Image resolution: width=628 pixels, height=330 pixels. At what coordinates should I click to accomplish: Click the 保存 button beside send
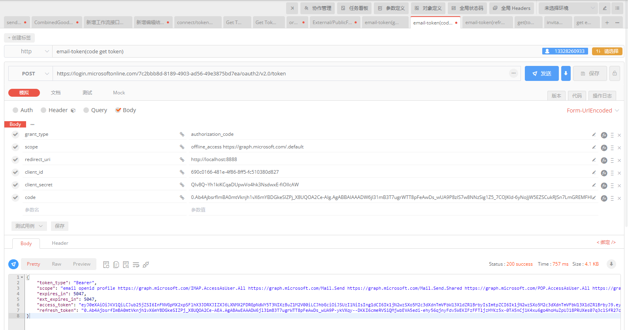point(590,73)
